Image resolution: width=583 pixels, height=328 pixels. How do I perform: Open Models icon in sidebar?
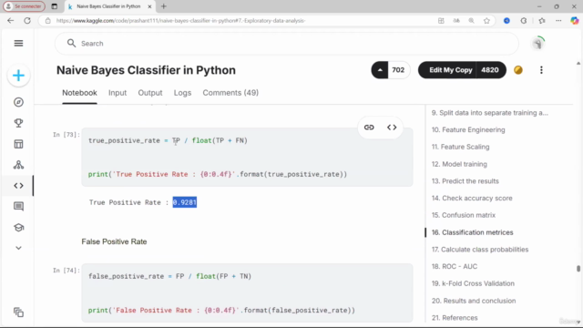click(18, 165)
